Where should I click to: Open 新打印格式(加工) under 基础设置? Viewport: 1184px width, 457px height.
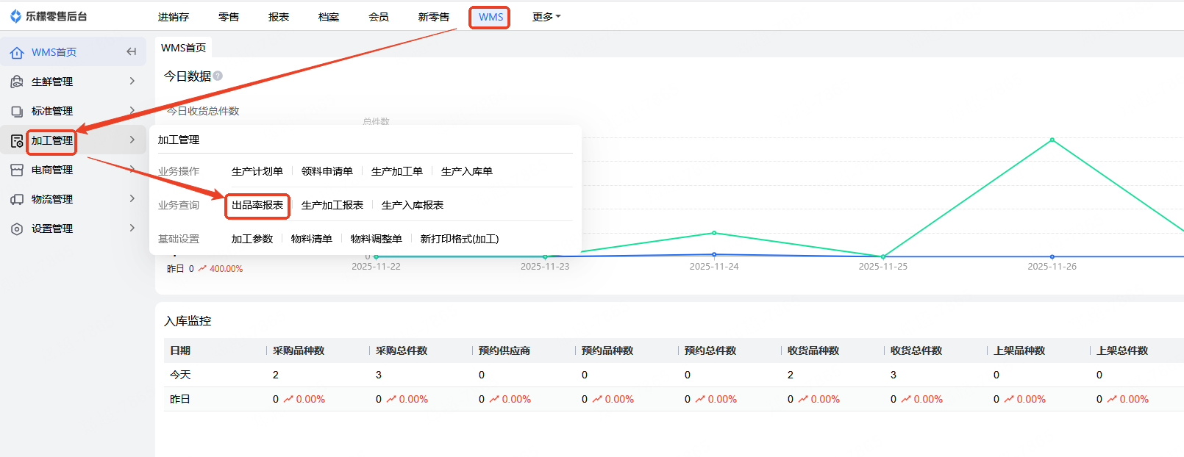tap(460, 239)
